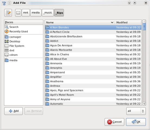Screen dimensions: 150x130
Task: Click the file list scrollbar thumb
Action: tap(144, 27)
